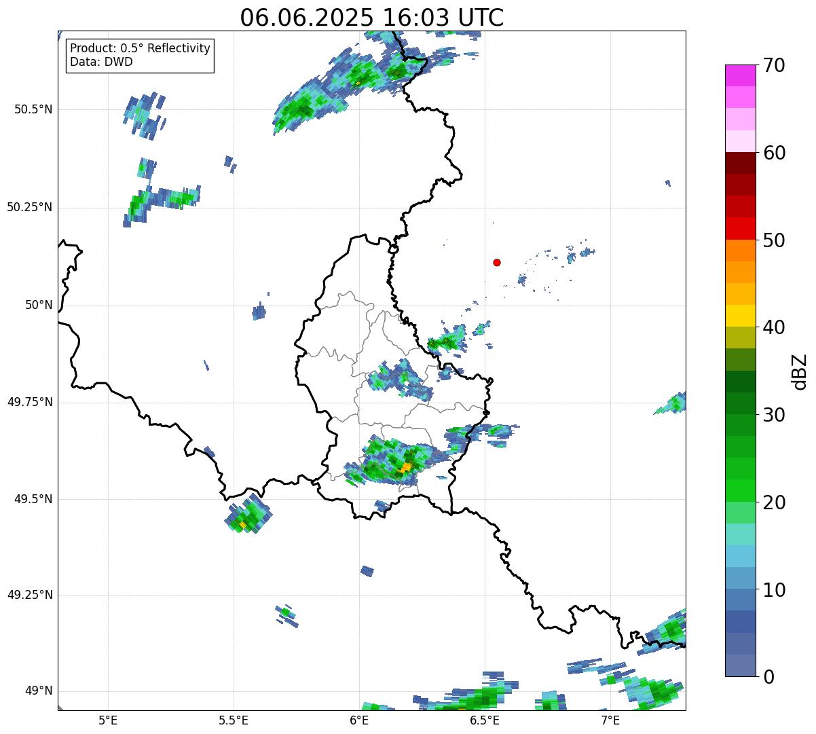The image size is (816, 734).
Task: Click the orange storm core in southern Luxembourg
Action: tap(406, 467)
